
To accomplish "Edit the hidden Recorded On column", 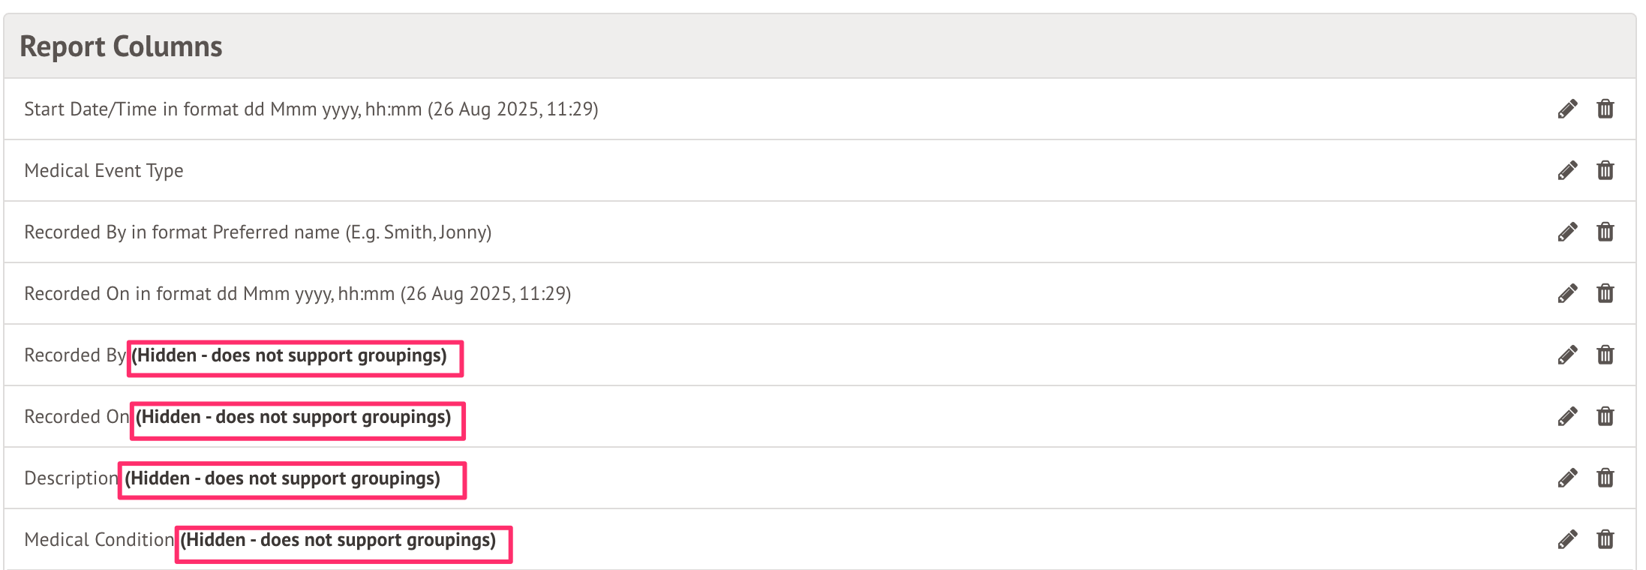I will coord(1567,417).
